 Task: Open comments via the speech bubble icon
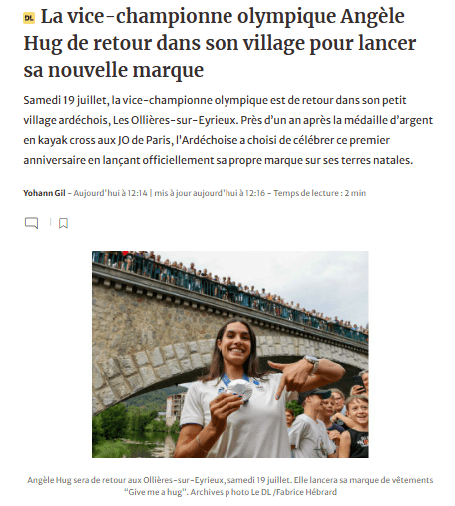pos(31,223)
